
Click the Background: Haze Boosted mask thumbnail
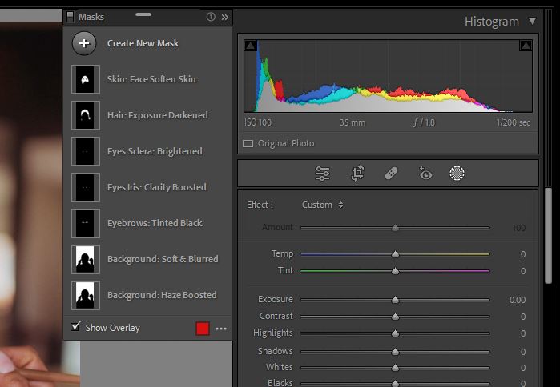click(84, 295)
